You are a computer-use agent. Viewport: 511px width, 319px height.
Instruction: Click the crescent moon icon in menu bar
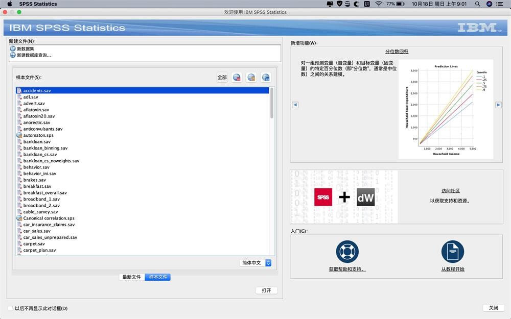point(356,4)
